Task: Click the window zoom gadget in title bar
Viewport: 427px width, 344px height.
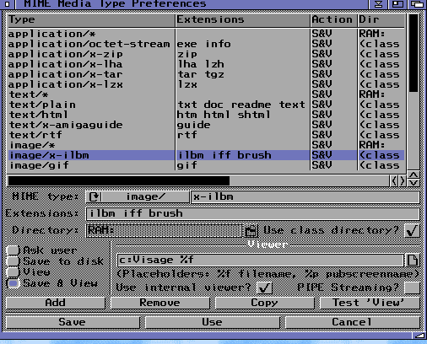Action: pos(397,4)
